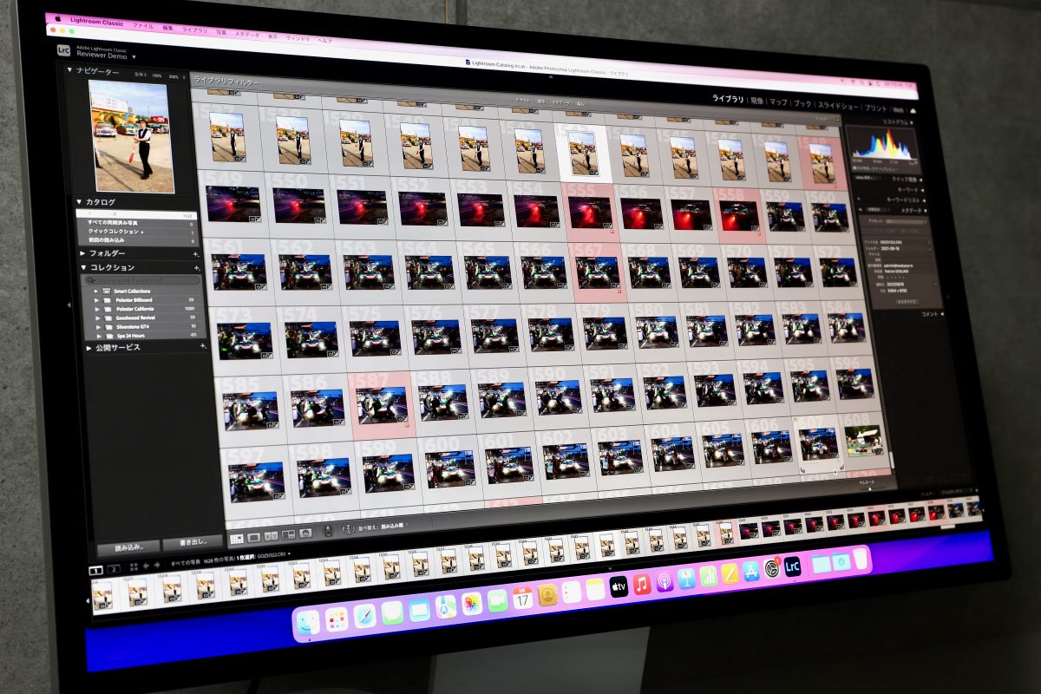The image size is (1041, 694).
Task: Collapse the コレクション panel
Action: (x=82, y=267)
